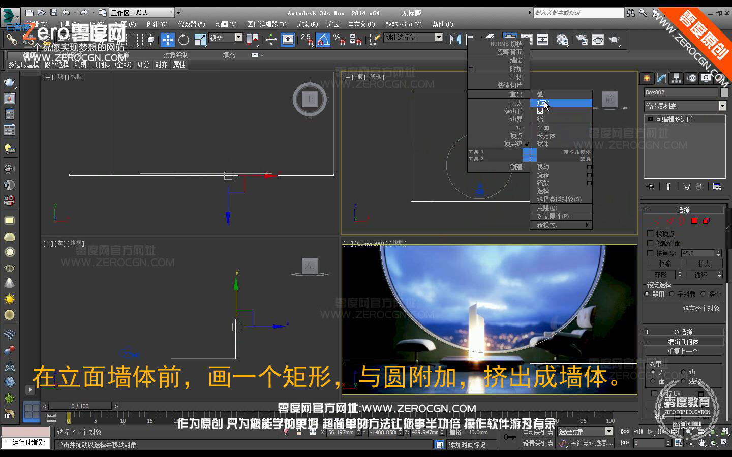732x457 pixels.
Task: Click Pin Stack icon under modifier stack
Action: 650,187
